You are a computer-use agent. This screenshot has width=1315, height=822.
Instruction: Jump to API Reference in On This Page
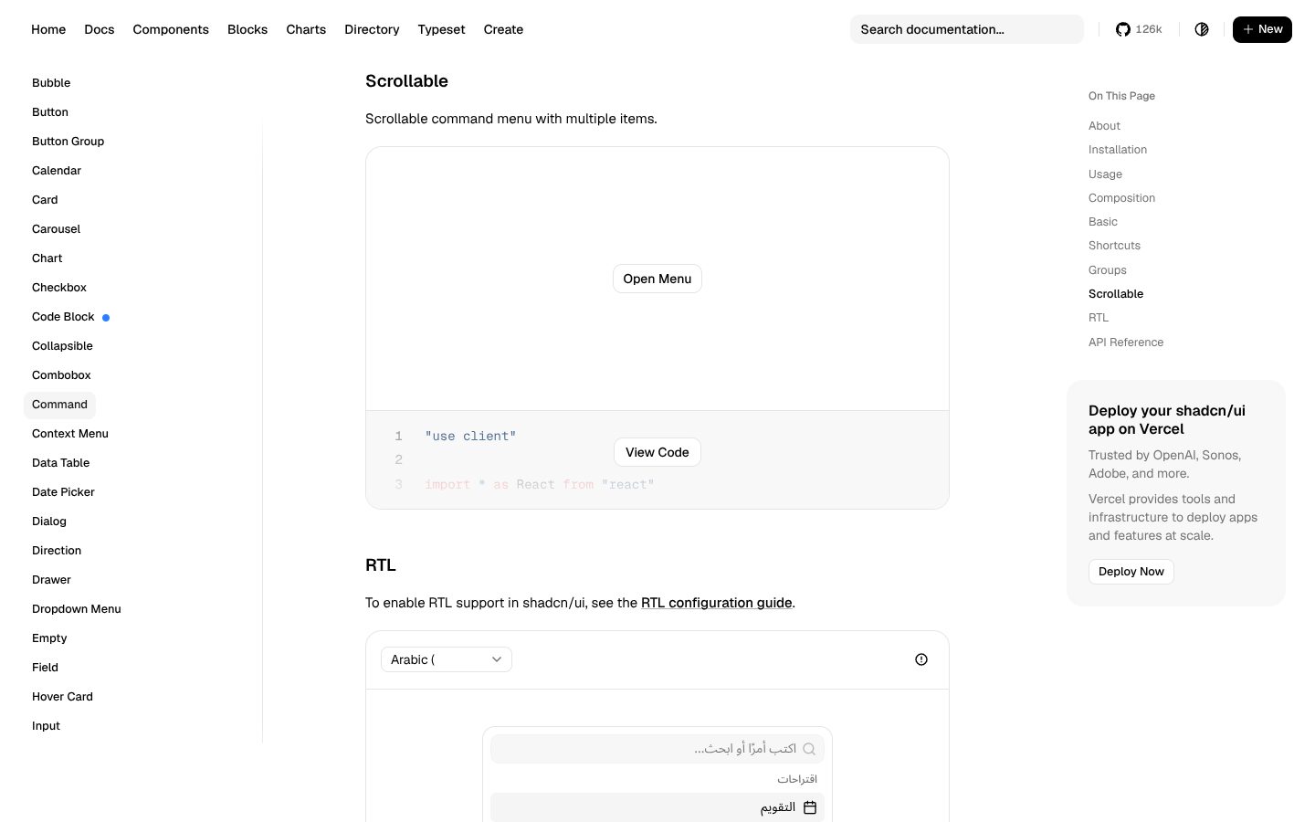click(x=1126, y=342)
